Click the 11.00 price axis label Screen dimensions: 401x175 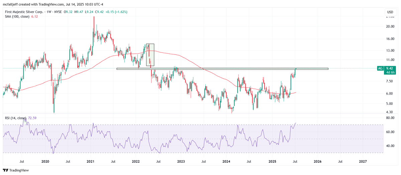390,60
